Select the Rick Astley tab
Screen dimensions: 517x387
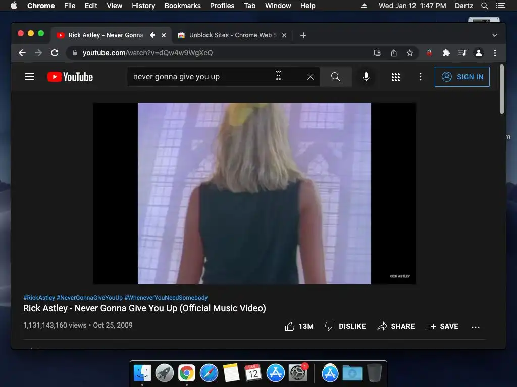pyautogui.click(x=106, y=35)
